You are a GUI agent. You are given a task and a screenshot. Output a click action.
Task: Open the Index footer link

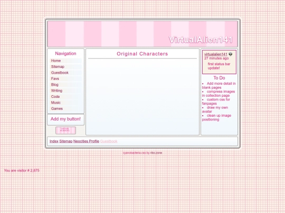point(54,141)
